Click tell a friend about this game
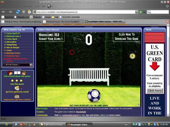This screenshot has height=127, width=170. (17, 76)
